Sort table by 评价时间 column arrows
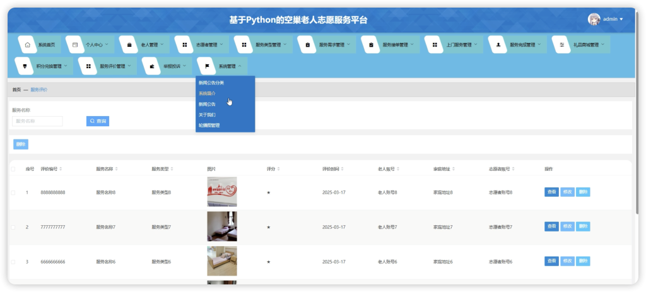Screen dimensions: 646x292 (343, 169)
